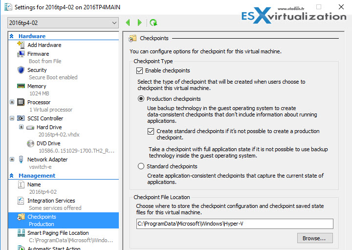
Task: Select the Firmware settings item
Action: pos(38,54)
